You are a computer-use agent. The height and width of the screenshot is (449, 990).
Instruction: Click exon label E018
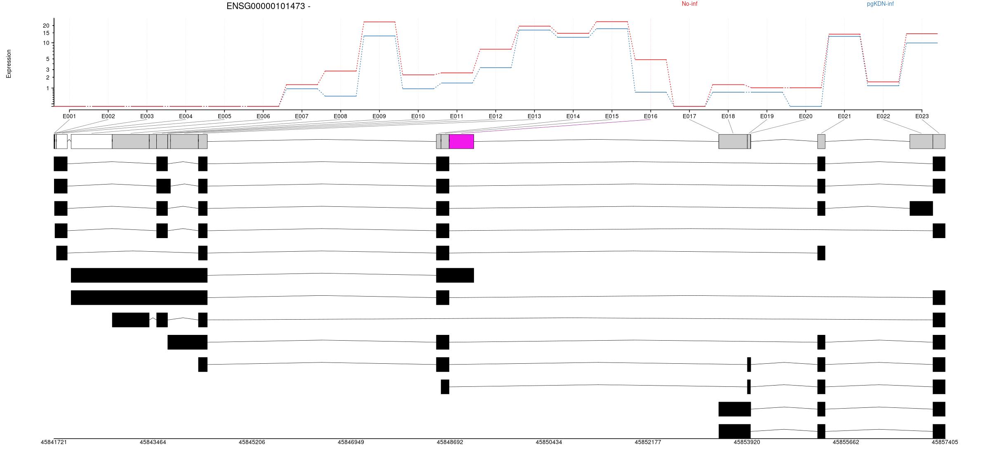(x=728, y=116)
